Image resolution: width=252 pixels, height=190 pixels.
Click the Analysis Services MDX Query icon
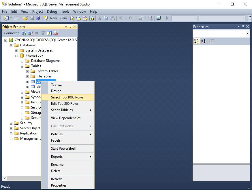point(79,18)
